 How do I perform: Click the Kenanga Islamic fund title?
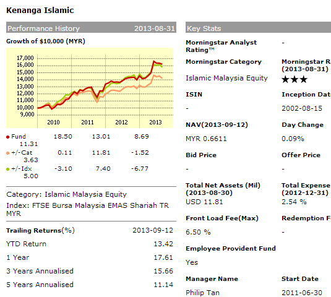click(40, 11)
